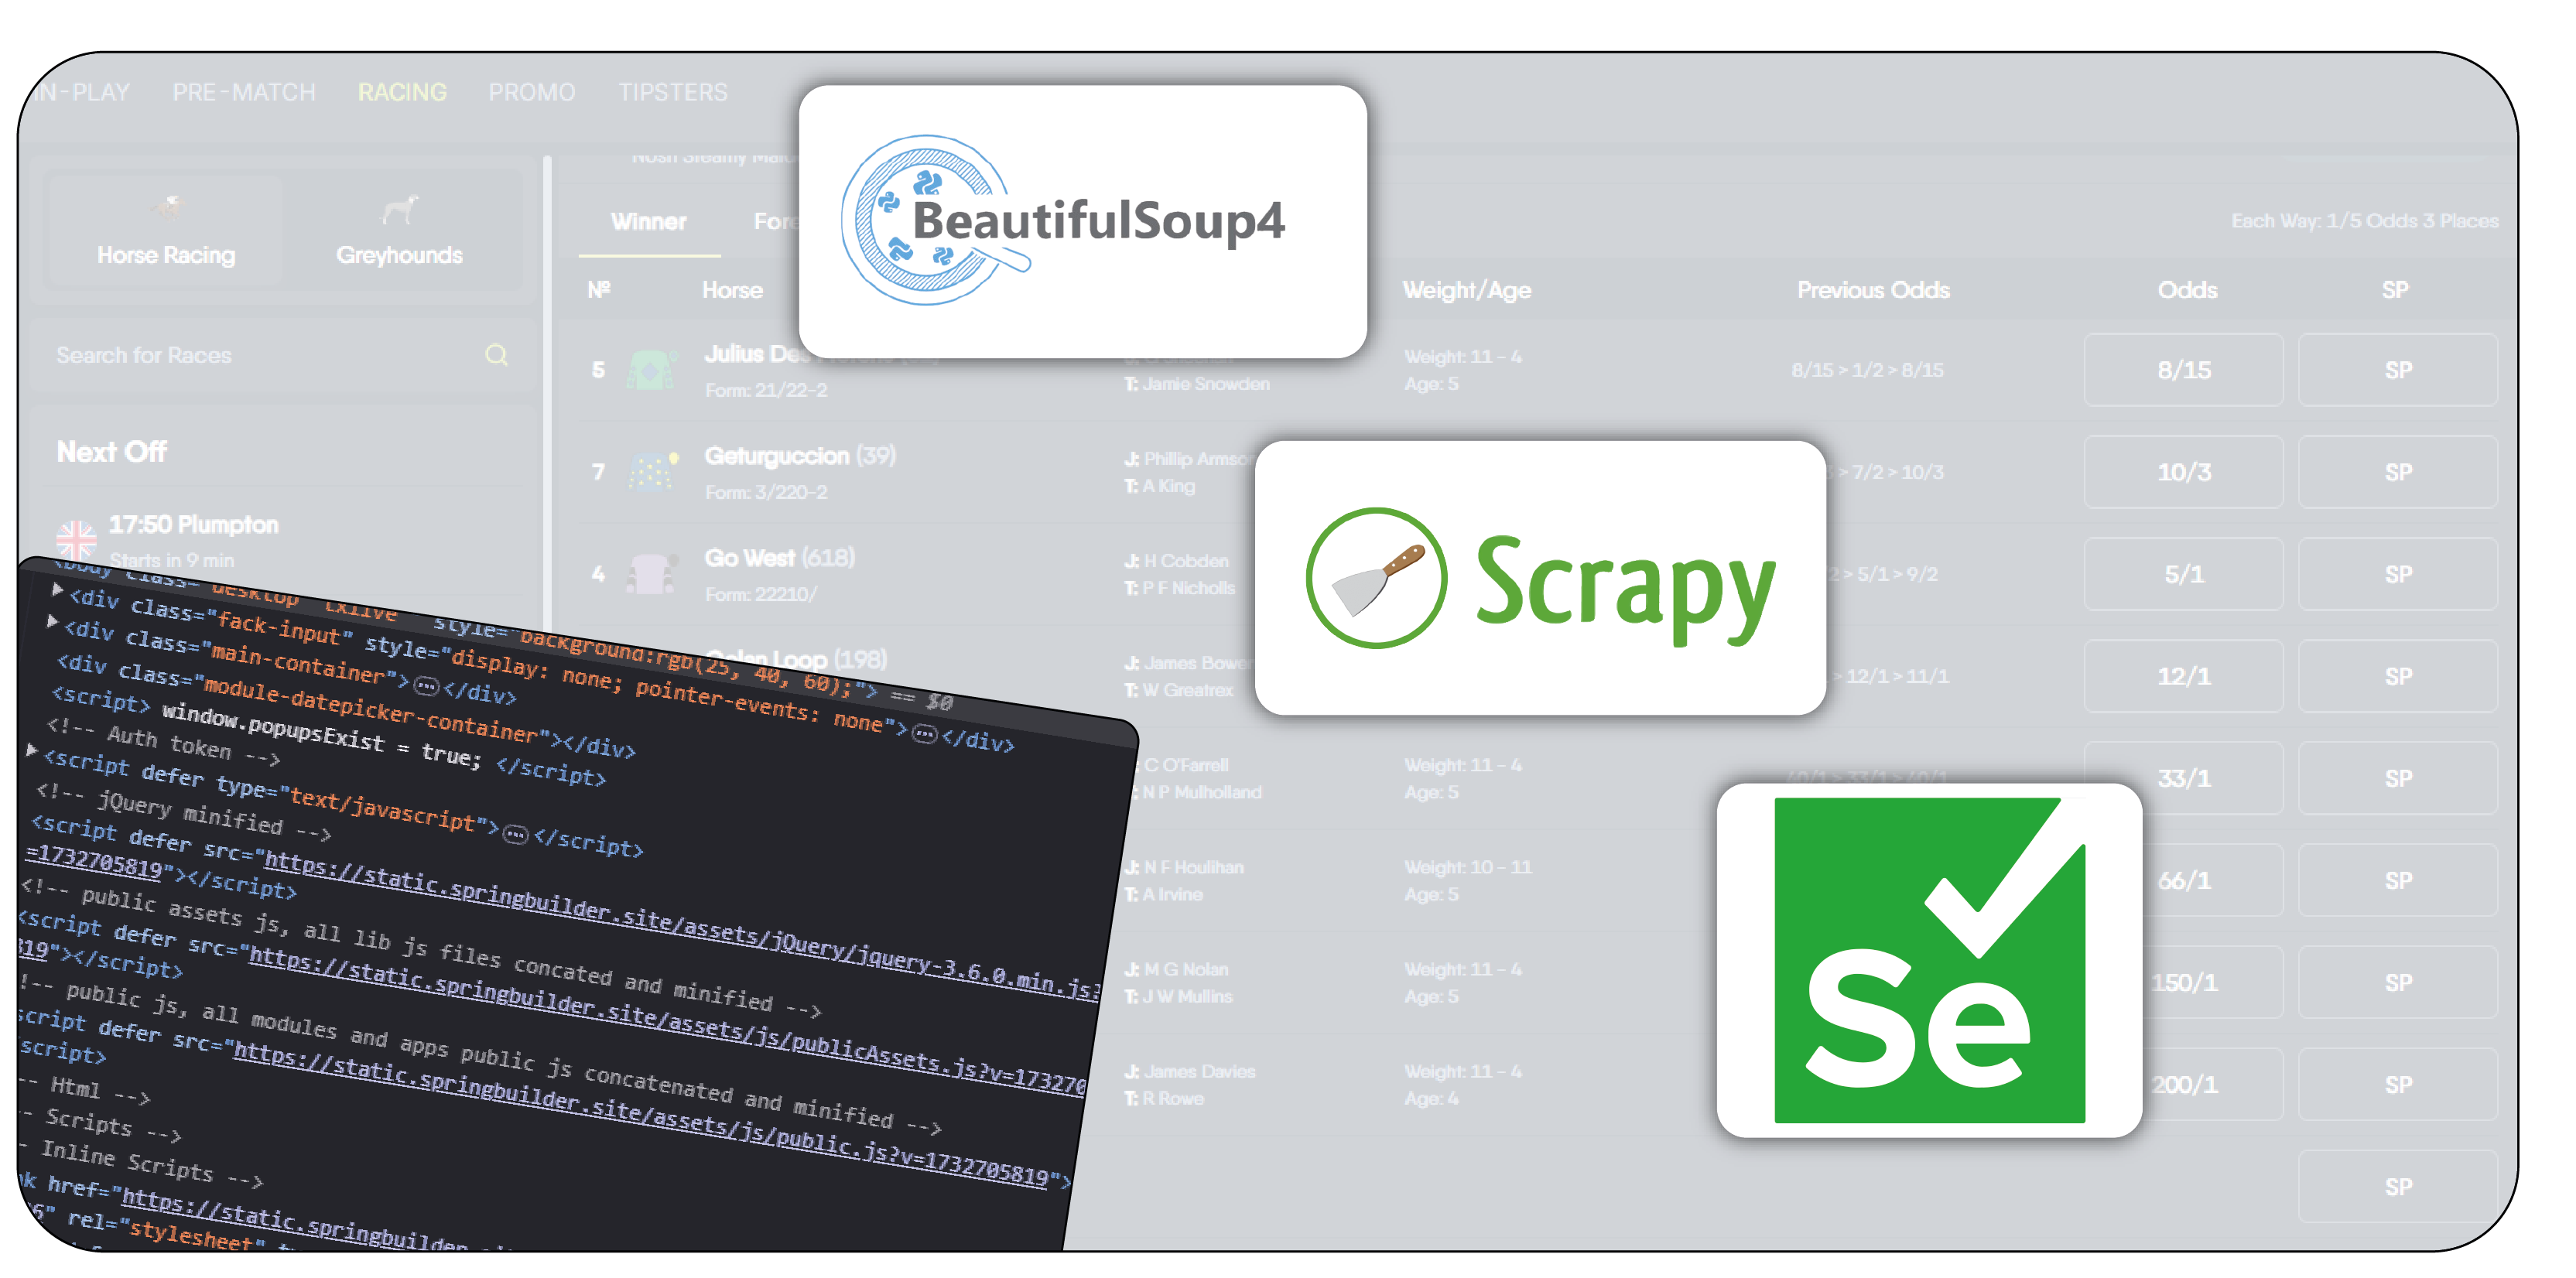
Task: Open the publicAssets.js source link
Action: [x=668, y=1020]
